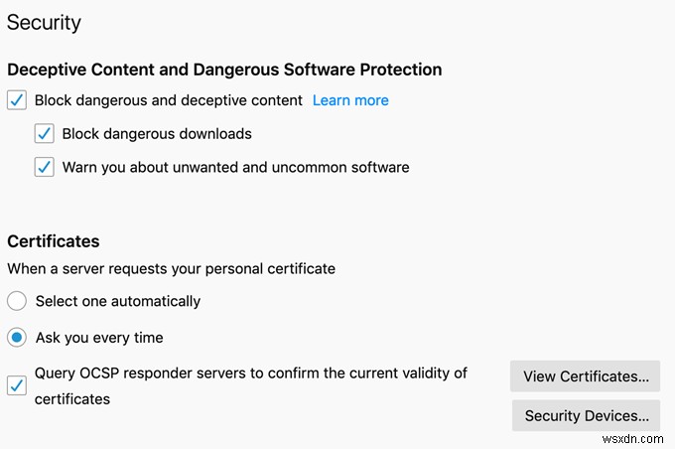Click the Query OCSP responder servers label text

(250, 374)
